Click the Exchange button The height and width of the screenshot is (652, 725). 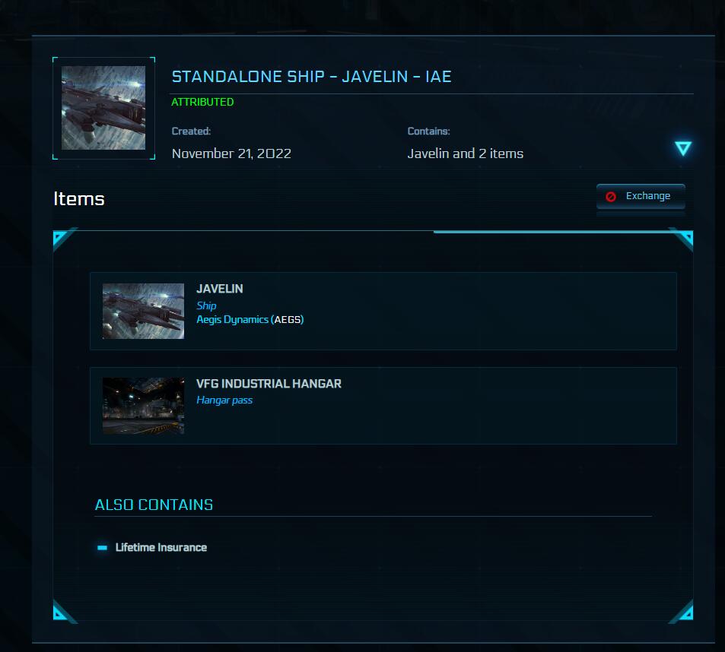pos(641,196)
